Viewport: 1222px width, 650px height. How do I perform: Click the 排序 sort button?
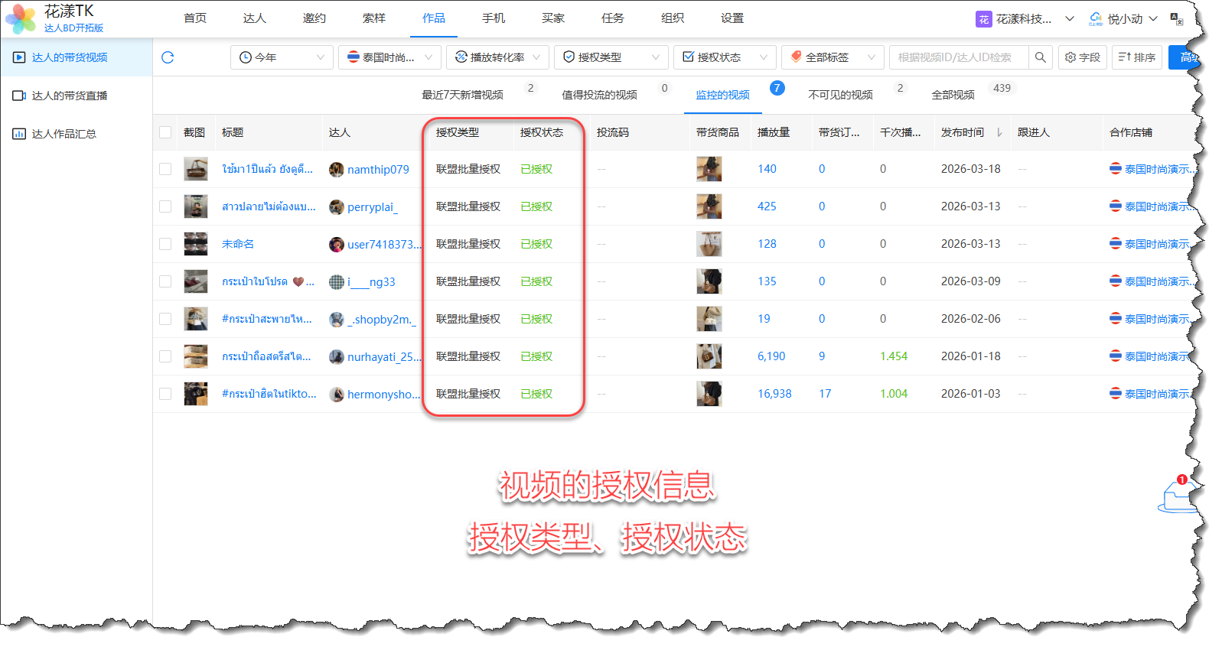click(1137, 57)
